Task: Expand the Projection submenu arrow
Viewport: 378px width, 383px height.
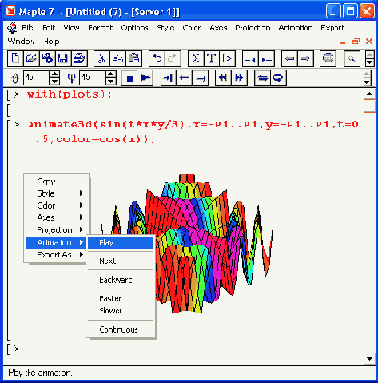Action: coord(82,229)
